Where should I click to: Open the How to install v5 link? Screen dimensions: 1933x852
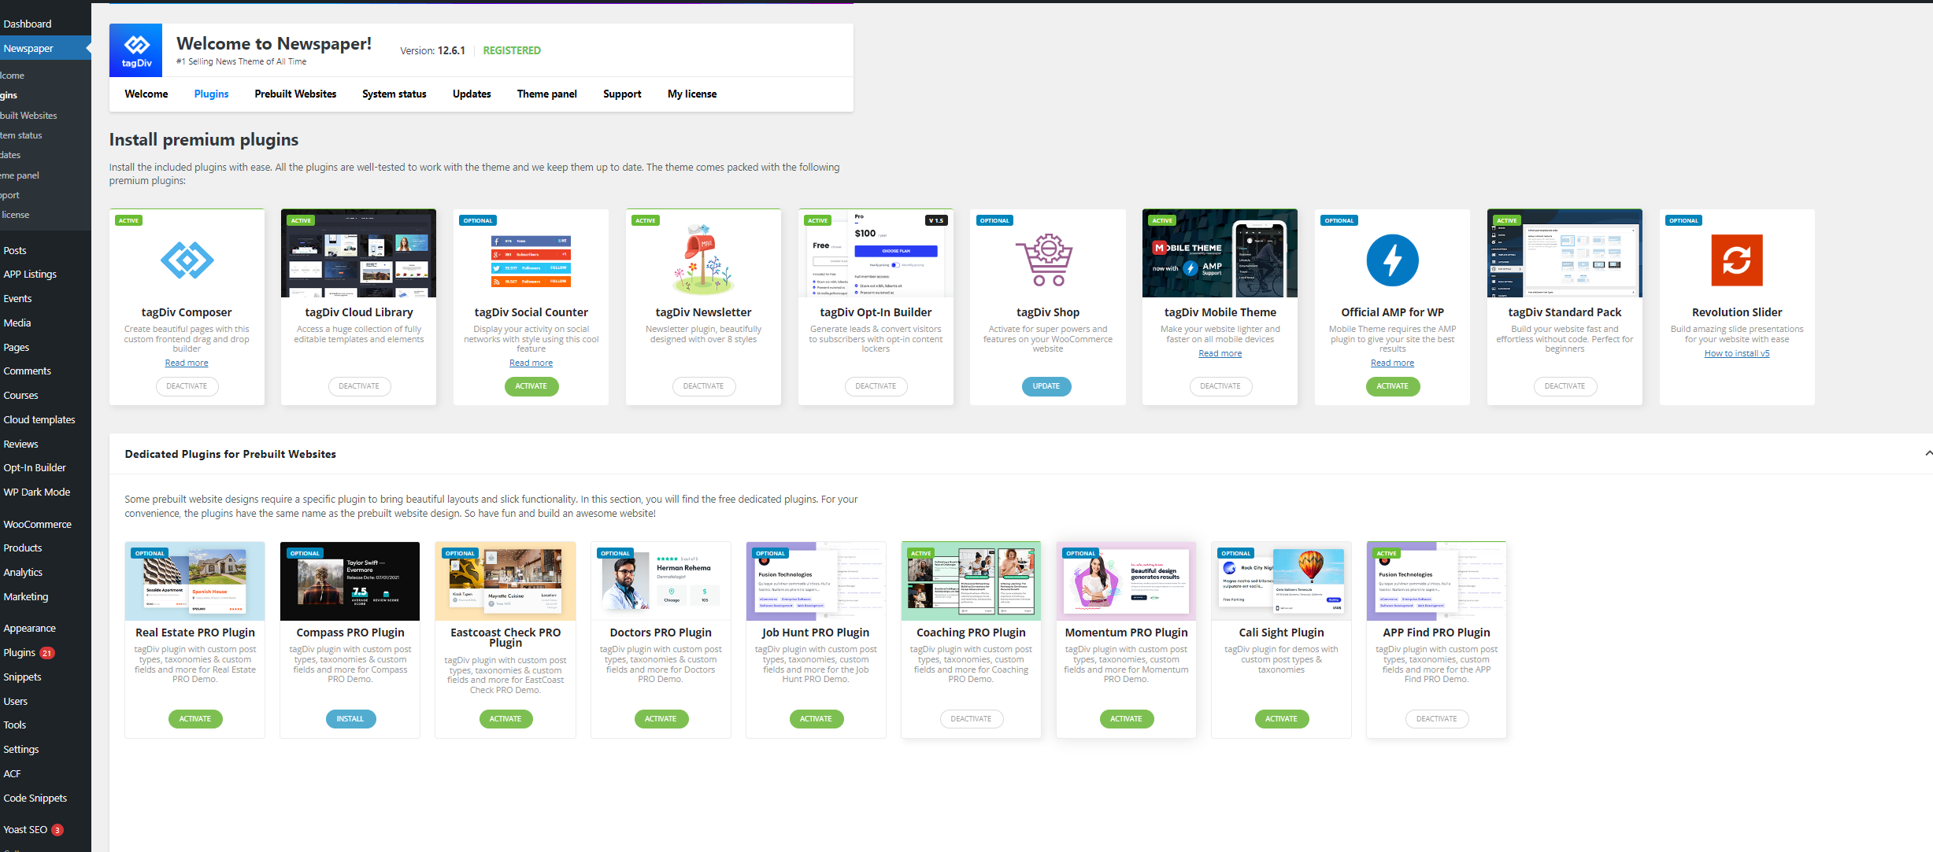tap(1737, 353)
